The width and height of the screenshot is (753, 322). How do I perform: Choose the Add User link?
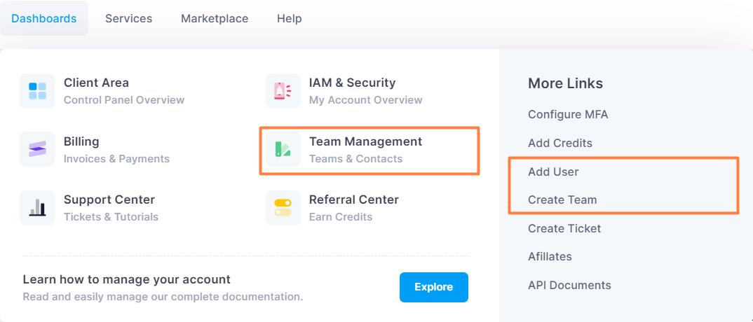click(x=553, y=171)
